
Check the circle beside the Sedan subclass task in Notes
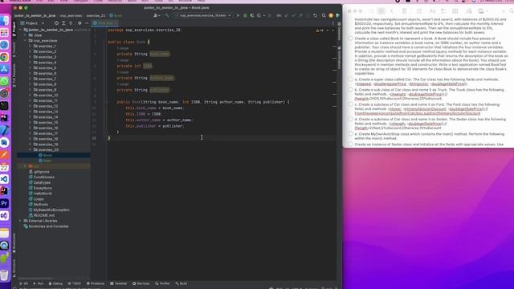[350, 120]
